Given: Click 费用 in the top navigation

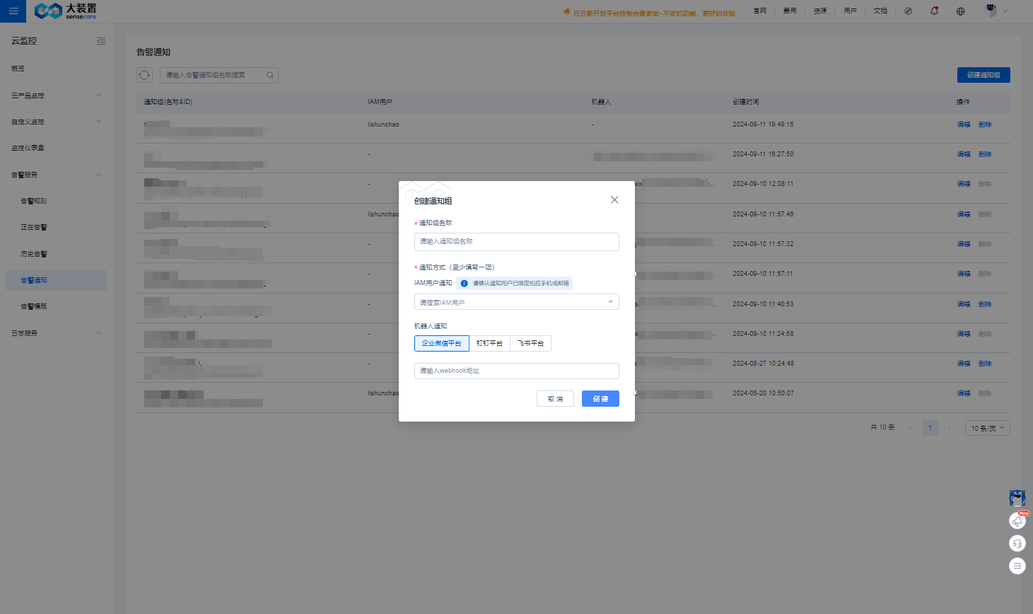Looking at the screenshot, I should 790,11.
